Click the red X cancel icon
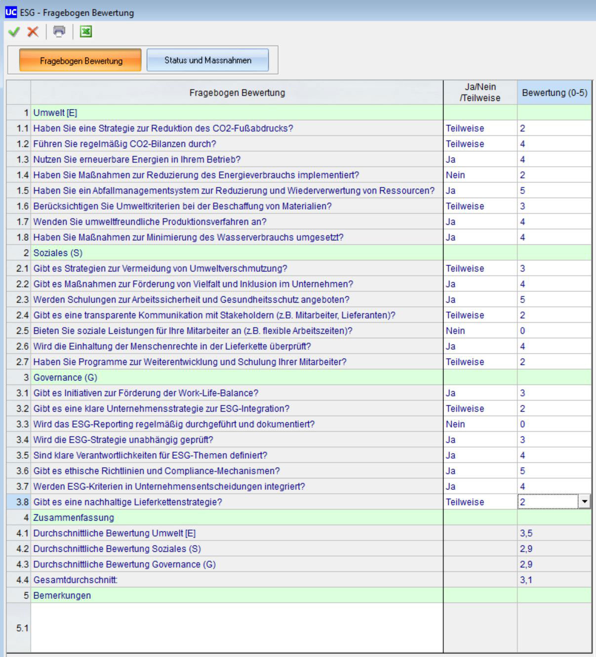The width and height of the screenshot is (596, 657). pos(33,32)
